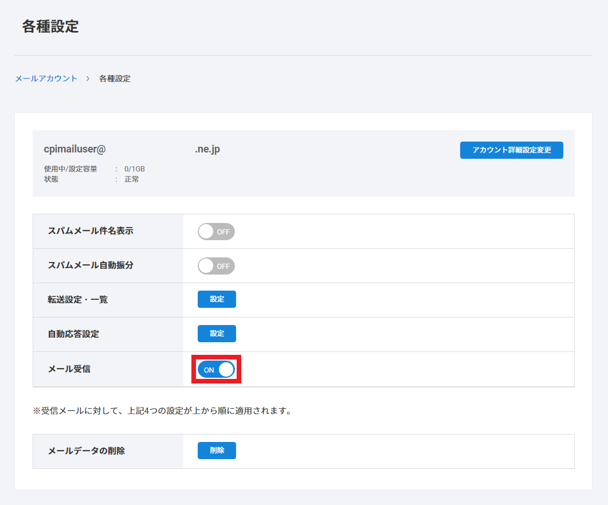Click the 正常 status value
Viewport: 608px width, 505px height.
point(132,179)
